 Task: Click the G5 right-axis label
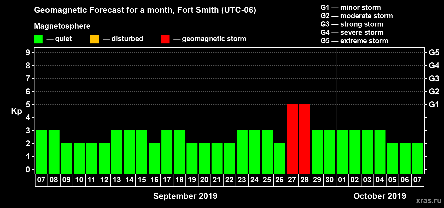434,53
